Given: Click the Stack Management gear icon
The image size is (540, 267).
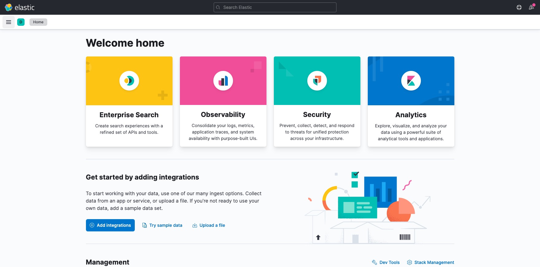Looking at the screenshot, I should [410, 262].
